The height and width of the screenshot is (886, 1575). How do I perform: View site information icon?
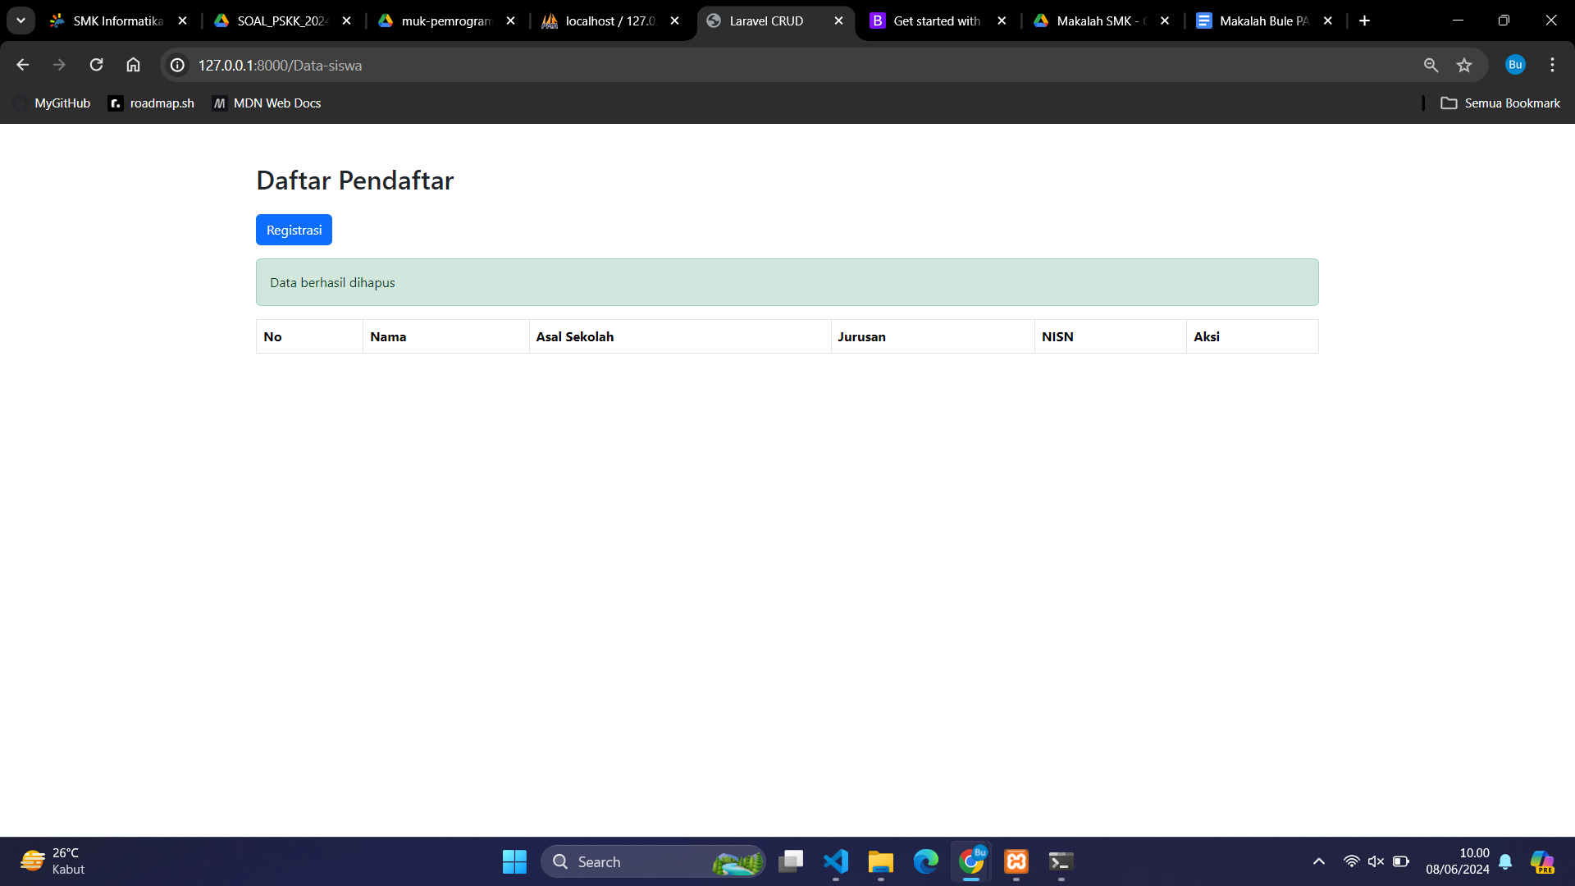click(x=177, y=65)
